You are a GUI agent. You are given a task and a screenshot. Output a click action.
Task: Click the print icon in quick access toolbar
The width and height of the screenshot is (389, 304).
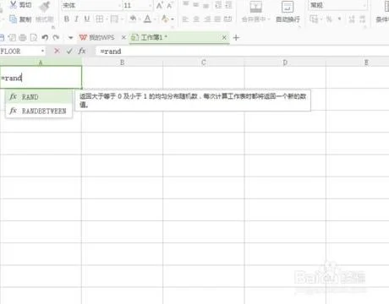tap(23, 37)
